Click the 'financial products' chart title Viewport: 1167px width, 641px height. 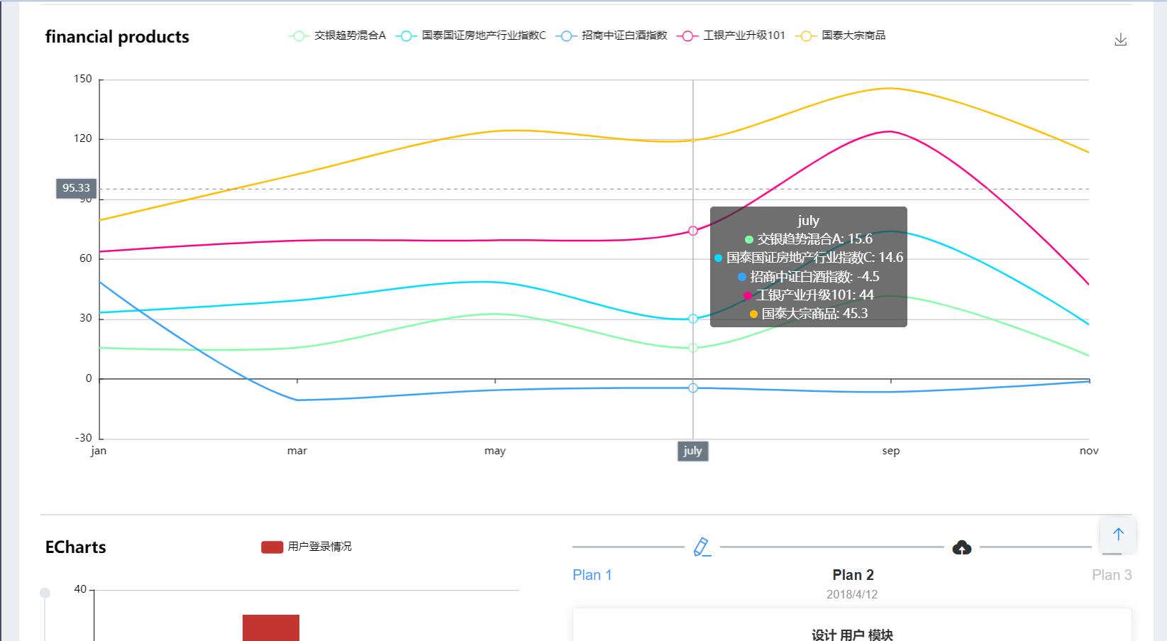(x=117, y=37)
